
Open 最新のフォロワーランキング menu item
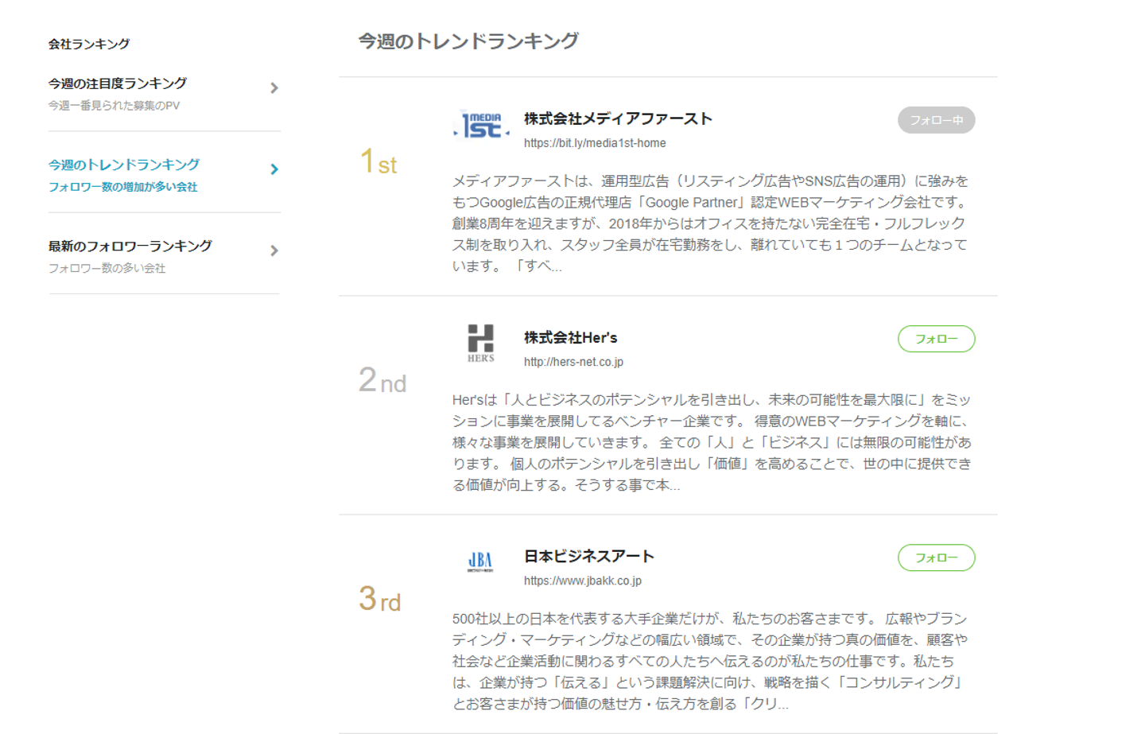130,247
